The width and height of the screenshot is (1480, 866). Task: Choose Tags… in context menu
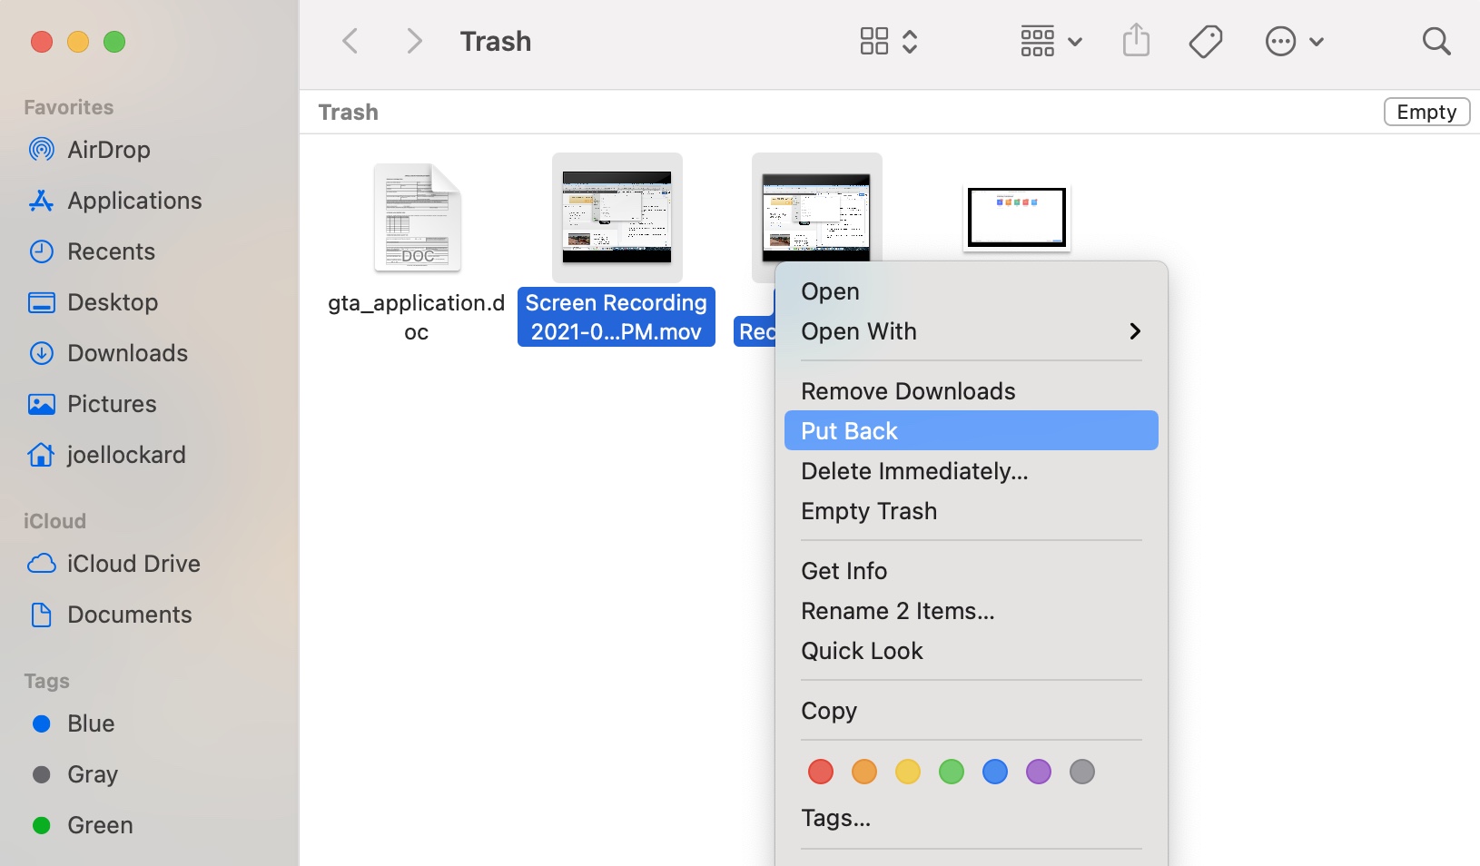971,818
